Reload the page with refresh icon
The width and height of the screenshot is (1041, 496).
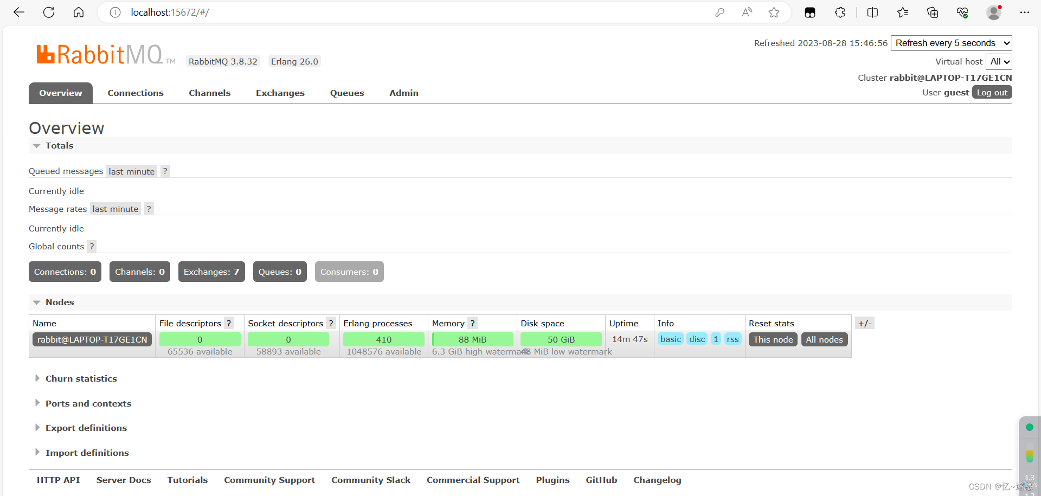[49, 12]
